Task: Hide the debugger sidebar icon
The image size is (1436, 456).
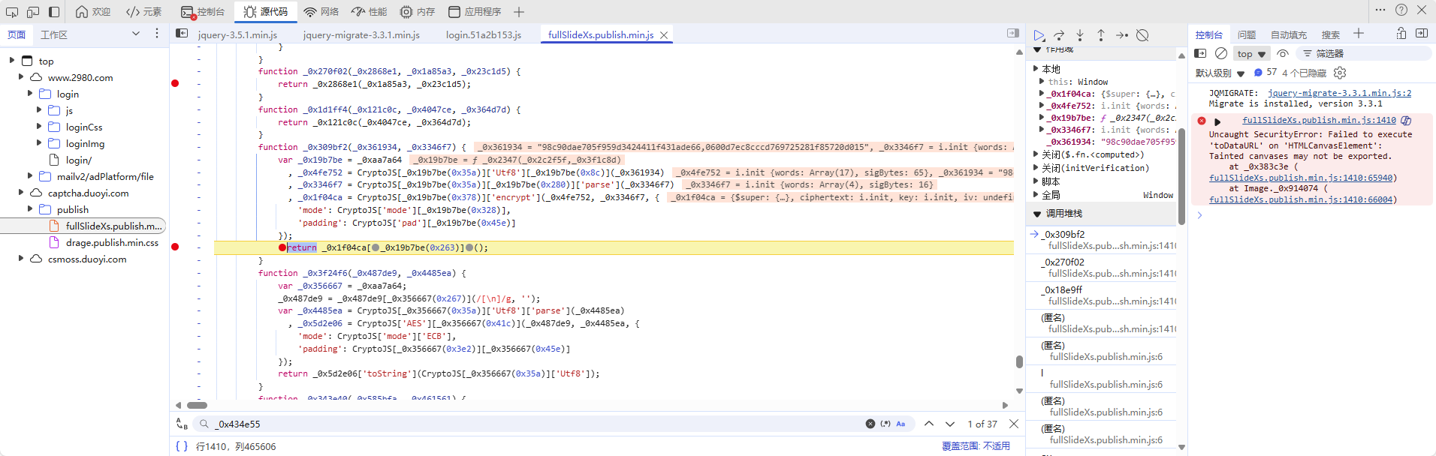Action: click(1013, 34)
